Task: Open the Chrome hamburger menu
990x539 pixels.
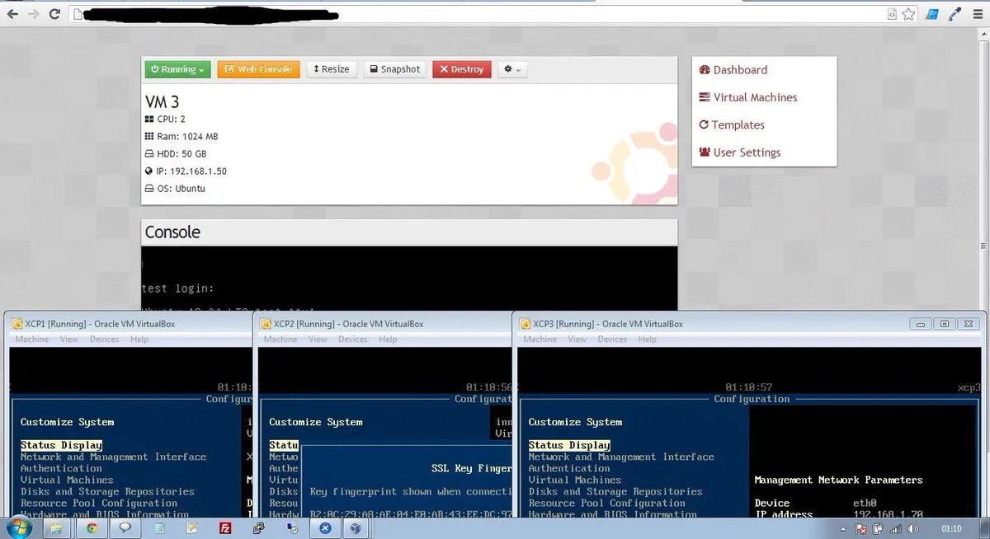Action: point(977,14)
